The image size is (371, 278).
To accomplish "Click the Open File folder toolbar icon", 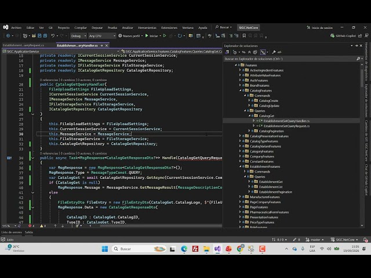I will [x=34, y=36].
